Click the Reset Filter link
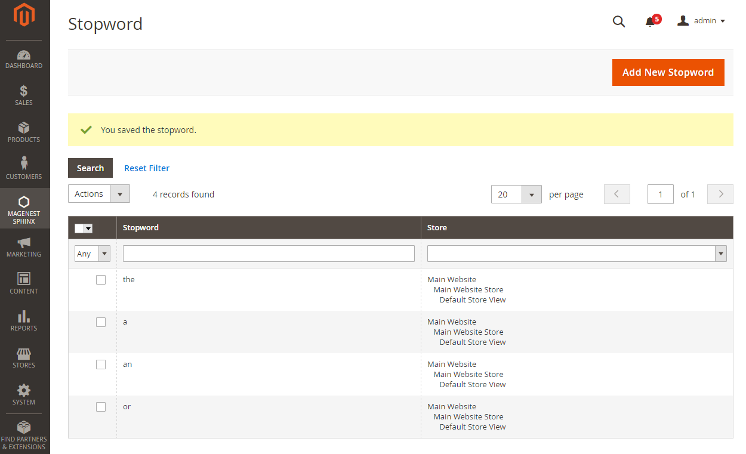Image resolution: width=746 pixels, height=454 pixels. [146, 168]
